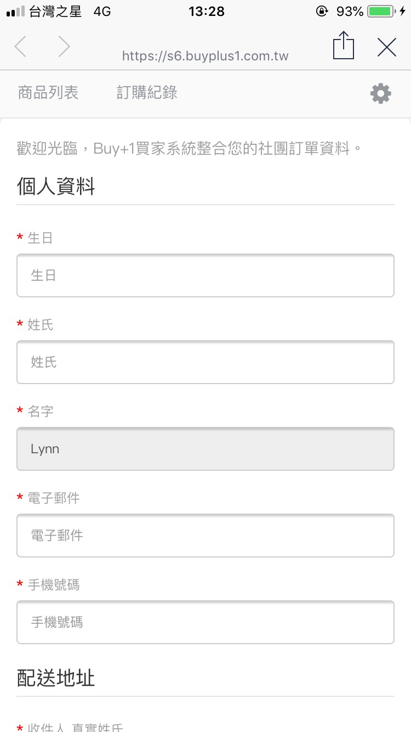Open the 訂購紀錄 tab
411x732 pixels.
pos(147,93)
